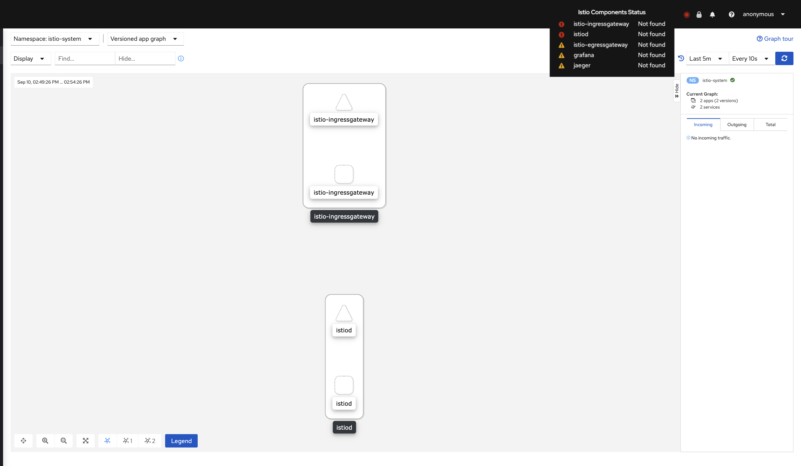Click the zoom in magnifier icon
This screenshot has width=801, height=466.
(x=45, y=441)
